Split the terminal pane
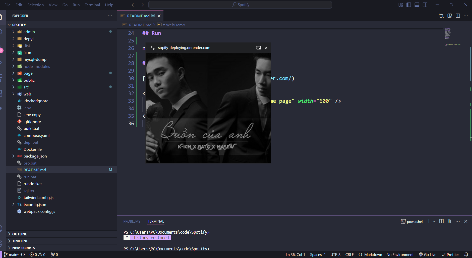Viewport: 472px width, 258px height. click(441, 221)
